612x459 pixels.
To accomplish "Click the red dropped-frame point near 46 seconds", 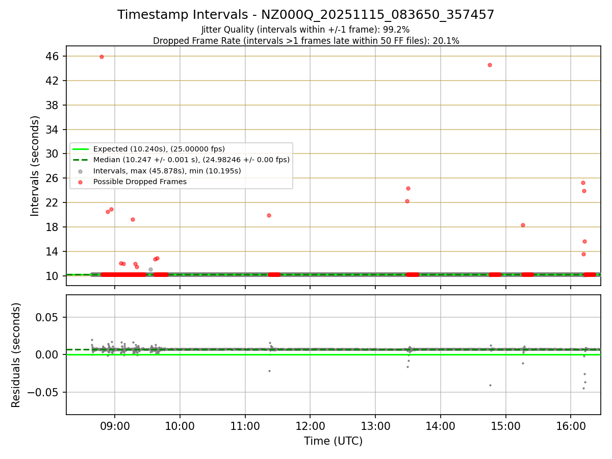I will [101, 57].
